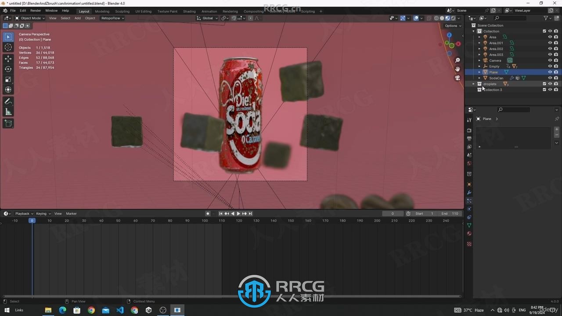Select the Rotate tool
The width and height of the screenshot is (562, 316).
8,69
